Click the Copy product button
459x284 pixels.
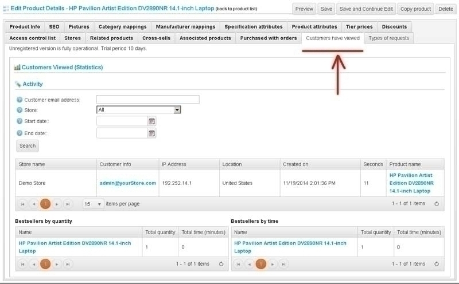[415, 9]
